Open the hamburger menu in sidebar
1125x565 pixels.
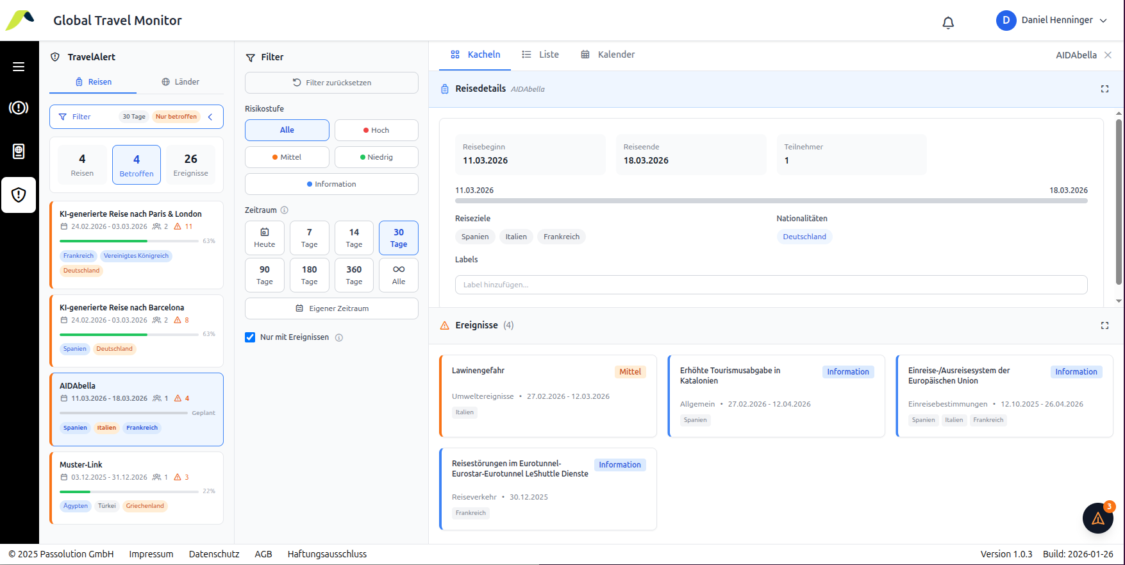pos(19,67)
